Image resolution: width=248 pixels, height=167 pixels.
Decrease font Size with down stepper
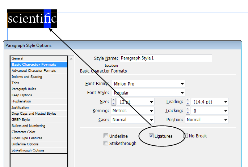point(114,104)
